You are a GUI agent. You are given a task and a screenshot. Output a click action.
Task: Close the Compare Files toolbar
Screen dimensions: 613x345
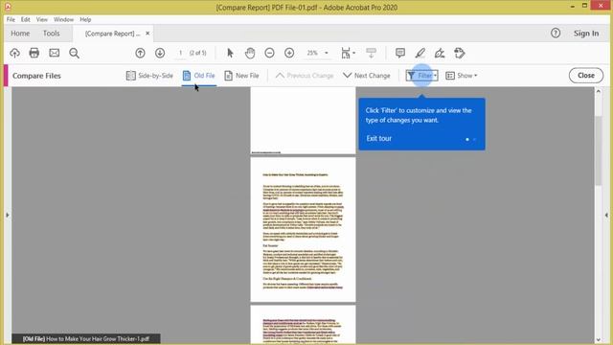585,76
